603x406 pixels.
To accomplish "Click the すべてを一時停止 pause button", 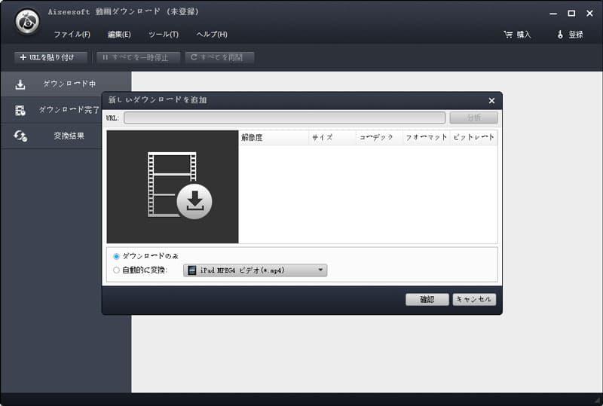I will (139, 57).
